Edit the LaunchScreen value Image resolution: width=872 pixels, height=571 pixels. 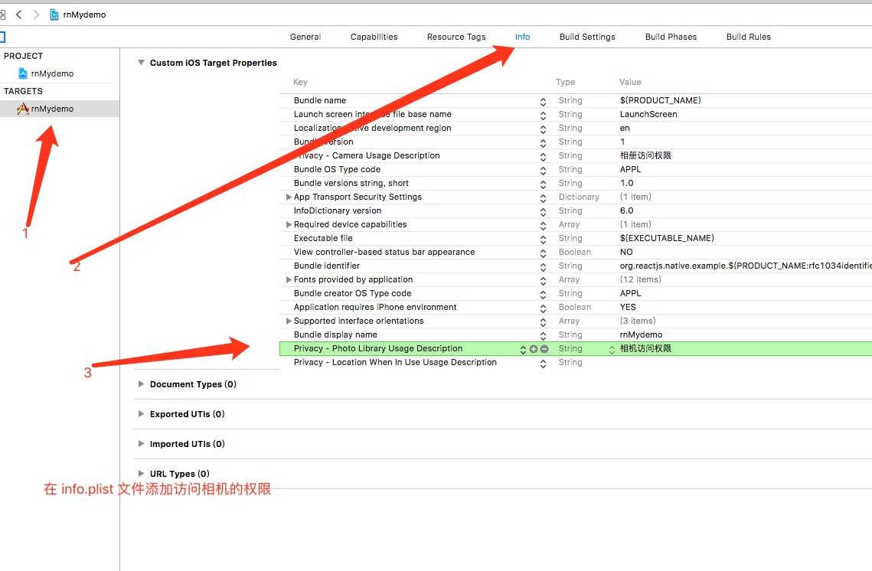click(x=648, y=114)
